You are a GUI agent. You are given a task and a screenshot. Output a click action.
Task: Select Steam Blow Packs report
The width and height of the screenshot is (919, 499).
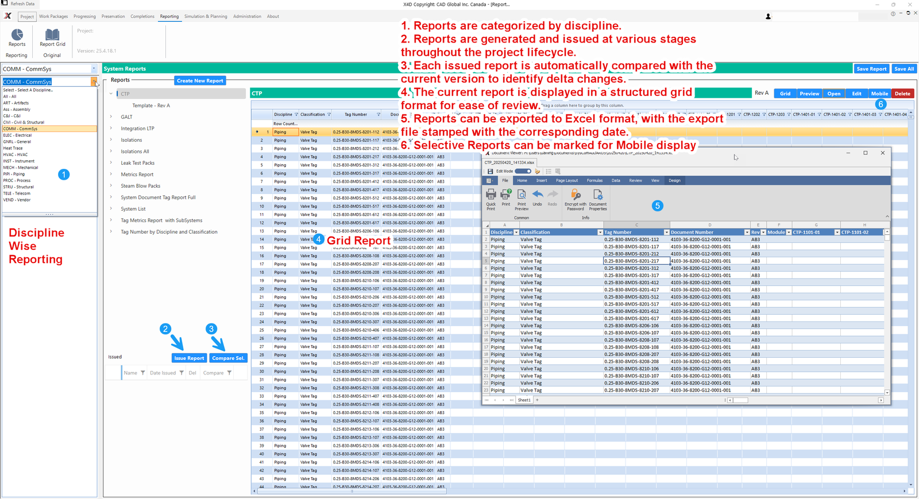point(141,186)
